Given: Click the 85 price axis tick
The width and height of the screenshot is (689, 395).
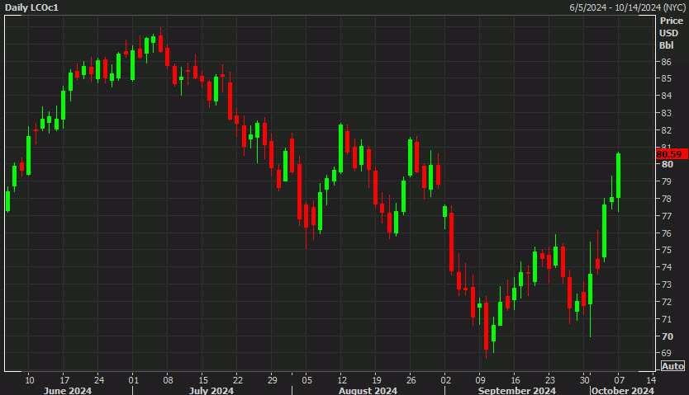Looking at the screenshot, I should [x=666, y=78].
